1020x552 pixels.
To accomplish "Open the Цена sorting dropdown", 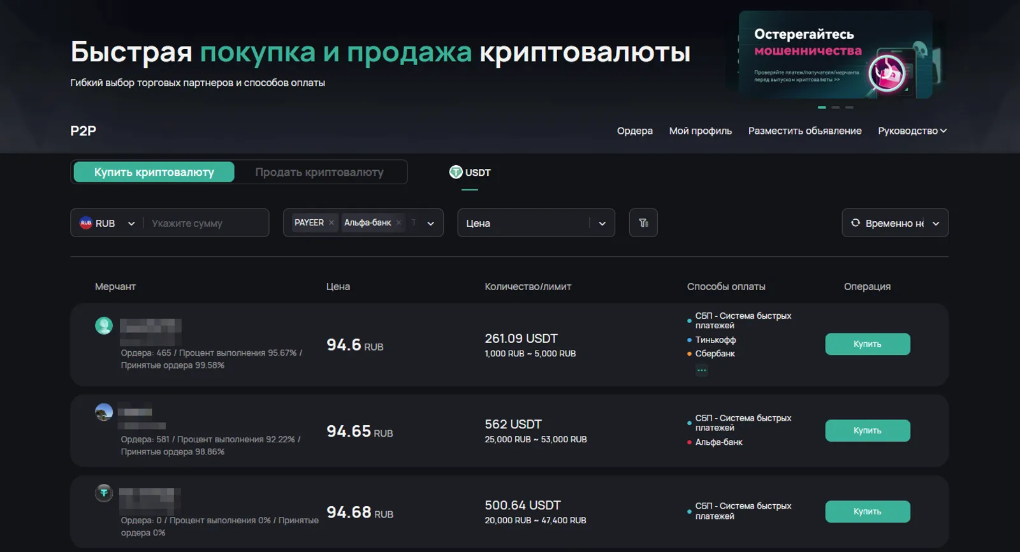I will [x=536, y=223].
